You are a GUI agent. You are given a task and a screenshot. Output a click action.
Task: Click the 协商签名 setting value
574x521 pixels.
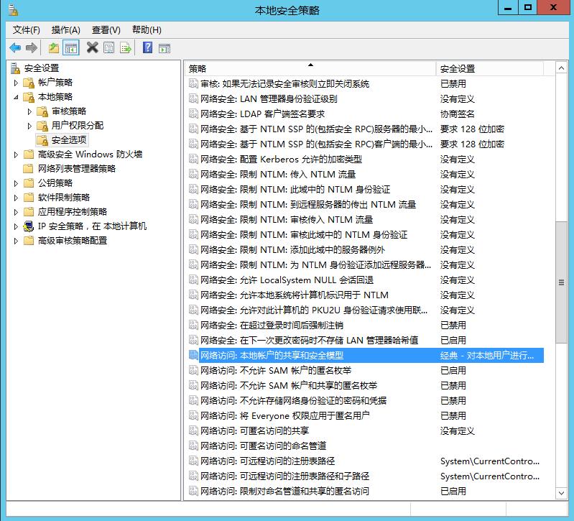click(x=457, y=114)
